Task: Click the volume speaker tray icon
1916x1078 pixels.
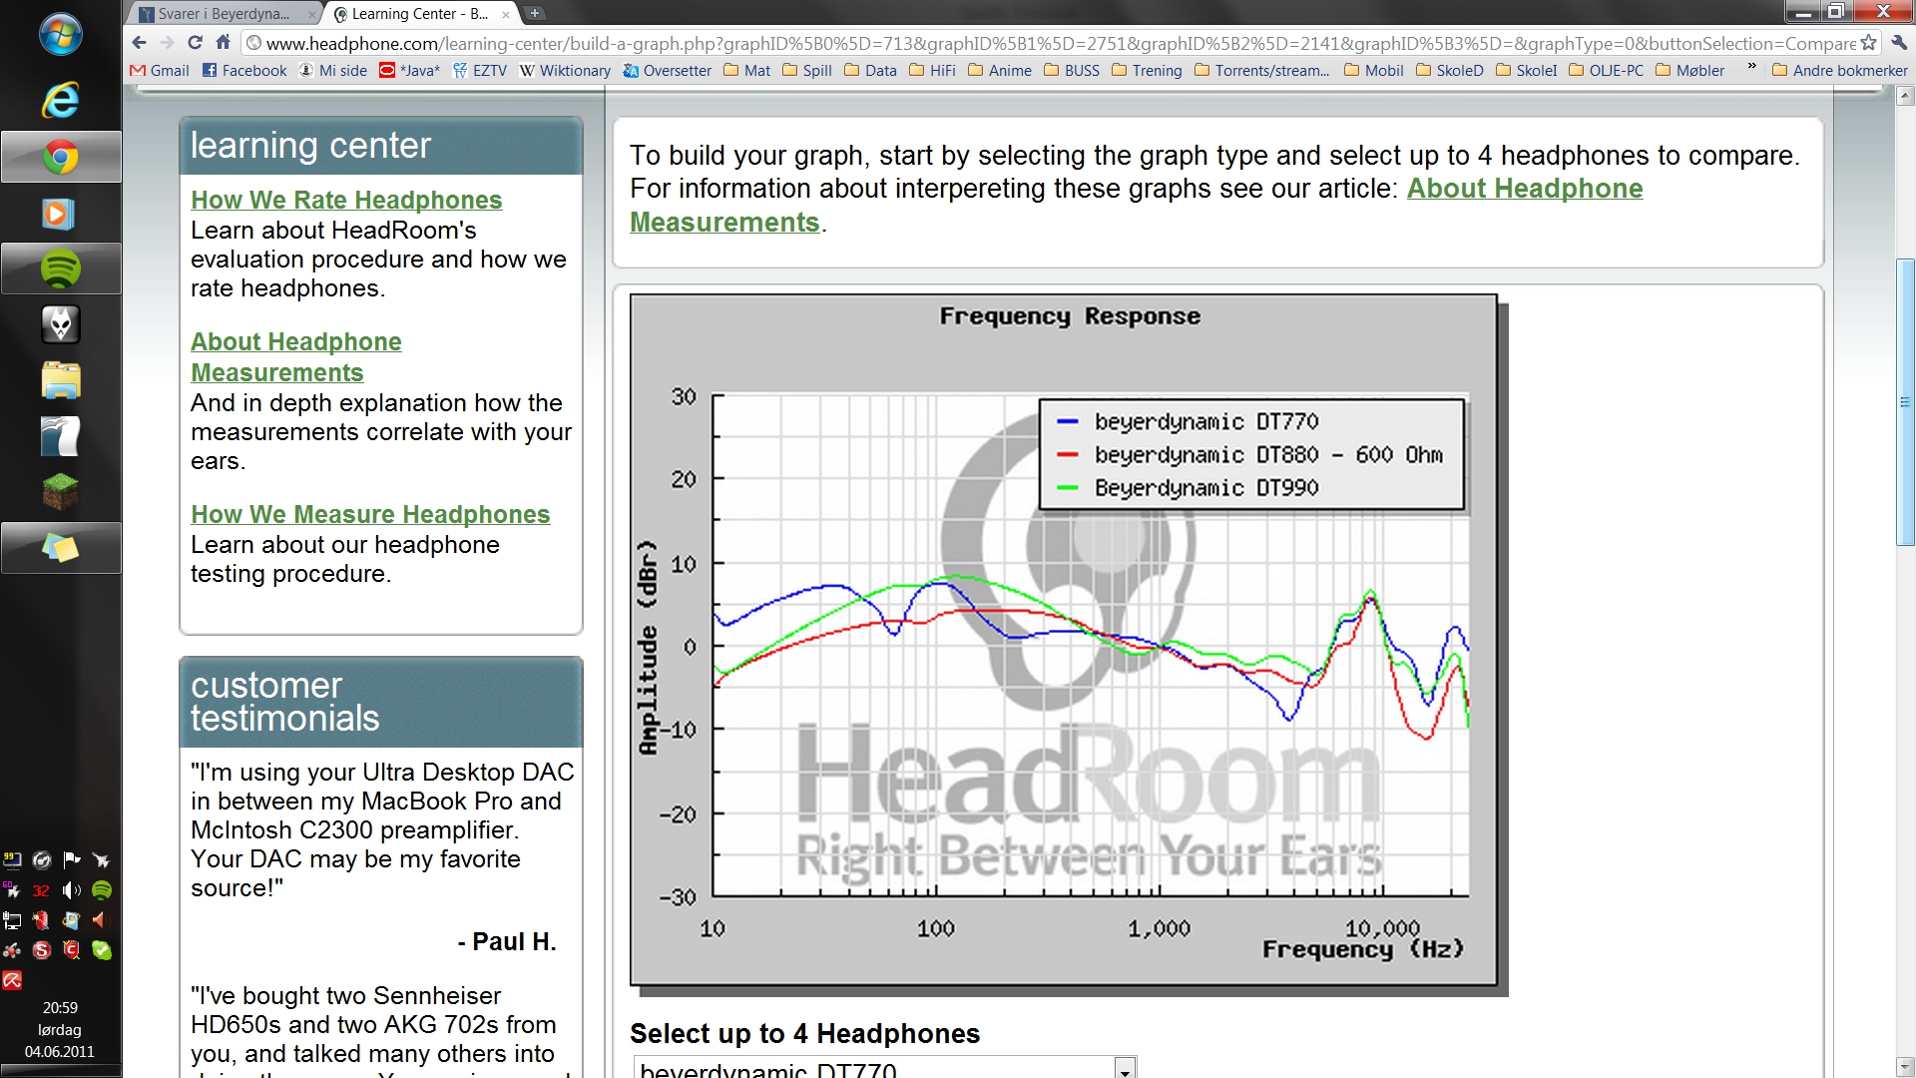Action: pos(72,890)
